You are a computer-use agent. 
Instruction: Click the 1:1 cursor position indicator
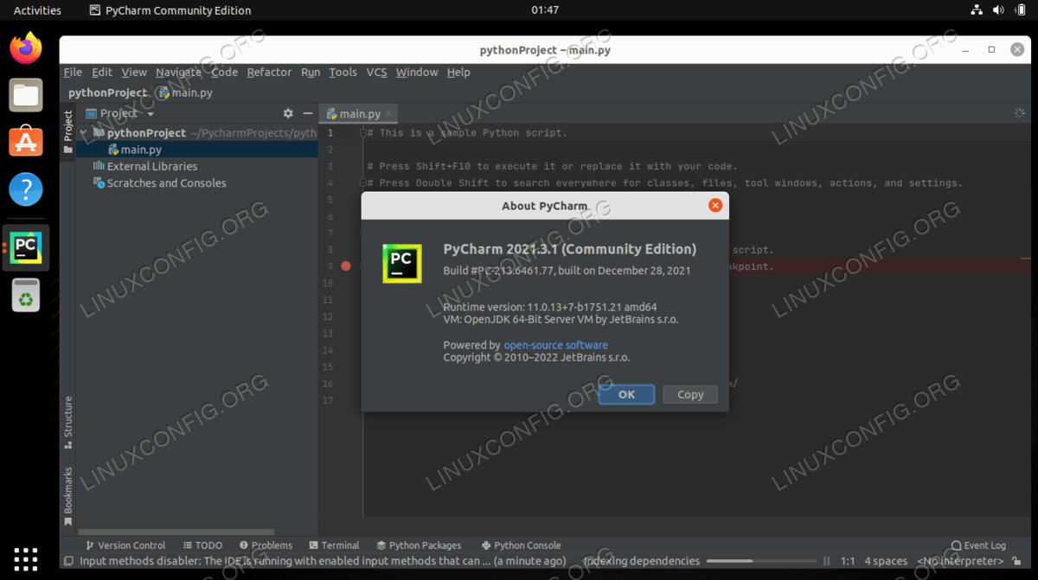(x=848, y=561)
